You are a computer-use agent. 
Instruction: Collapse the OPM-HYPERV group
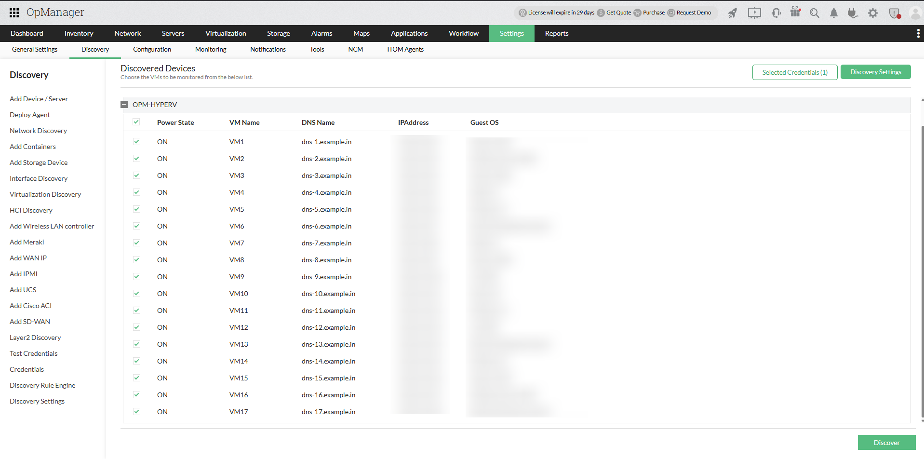click(x=124, y=105)
